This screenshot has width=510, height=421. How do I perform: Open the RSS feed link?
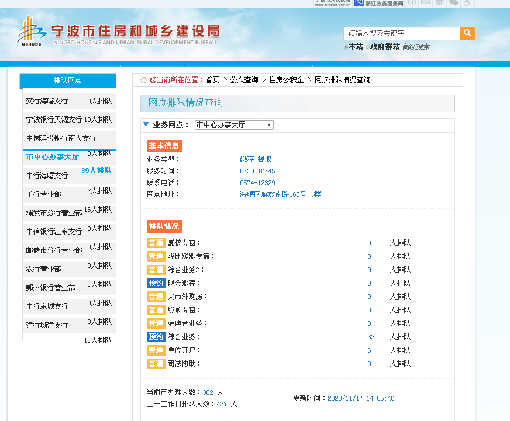point(425,2)
